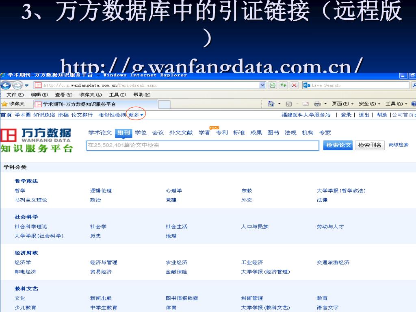This screenshot has height=312, width=416.
Task: Open the 工具(T) menu
Action: click(117, 95)
